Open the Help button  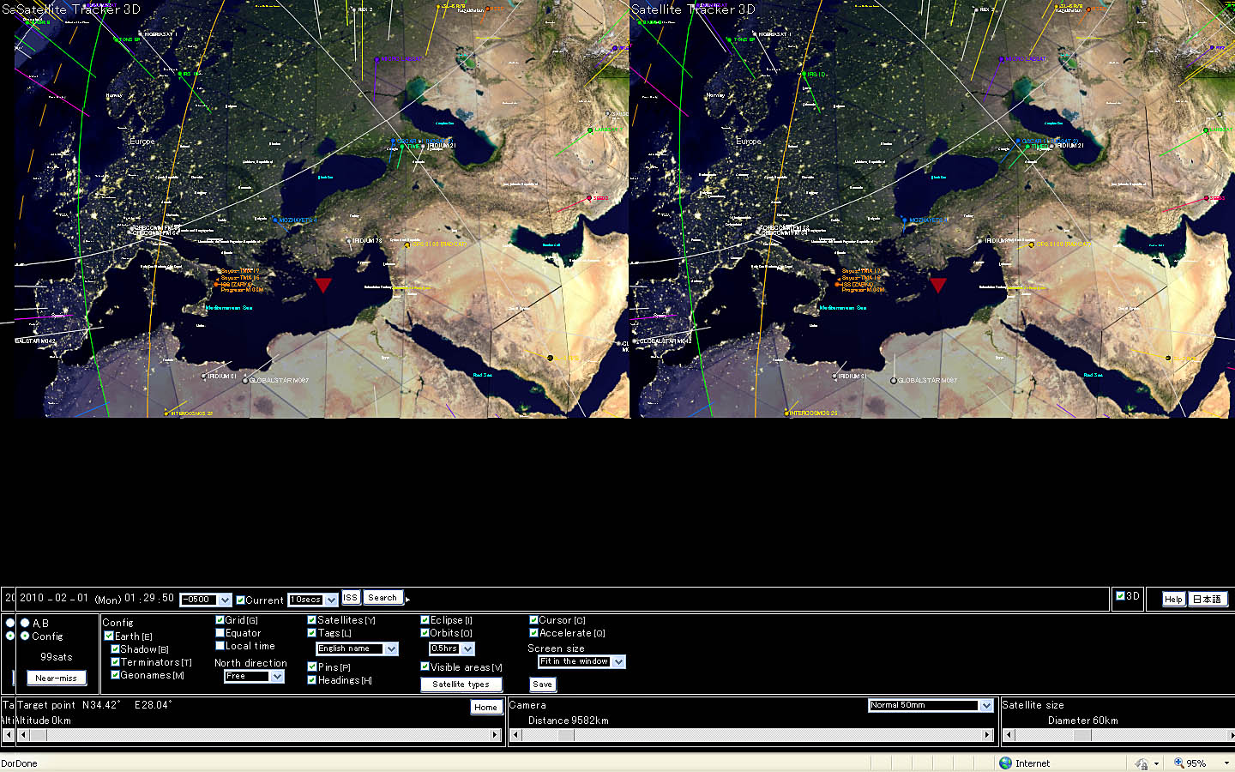[1173, 600]
